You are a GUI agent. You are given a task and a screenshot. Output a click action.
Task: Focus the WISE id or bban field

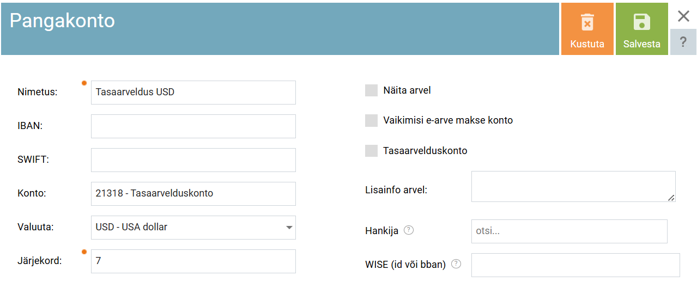(x=575, y=265)
